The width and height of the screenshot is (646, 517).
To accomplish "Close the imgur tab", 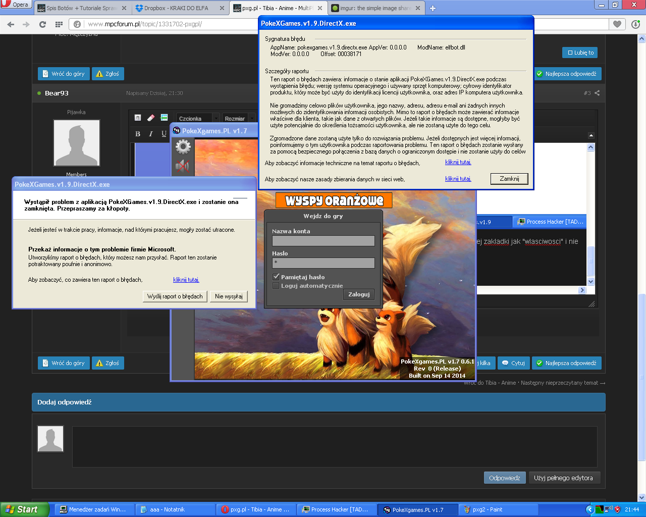I will pos(418,8).
